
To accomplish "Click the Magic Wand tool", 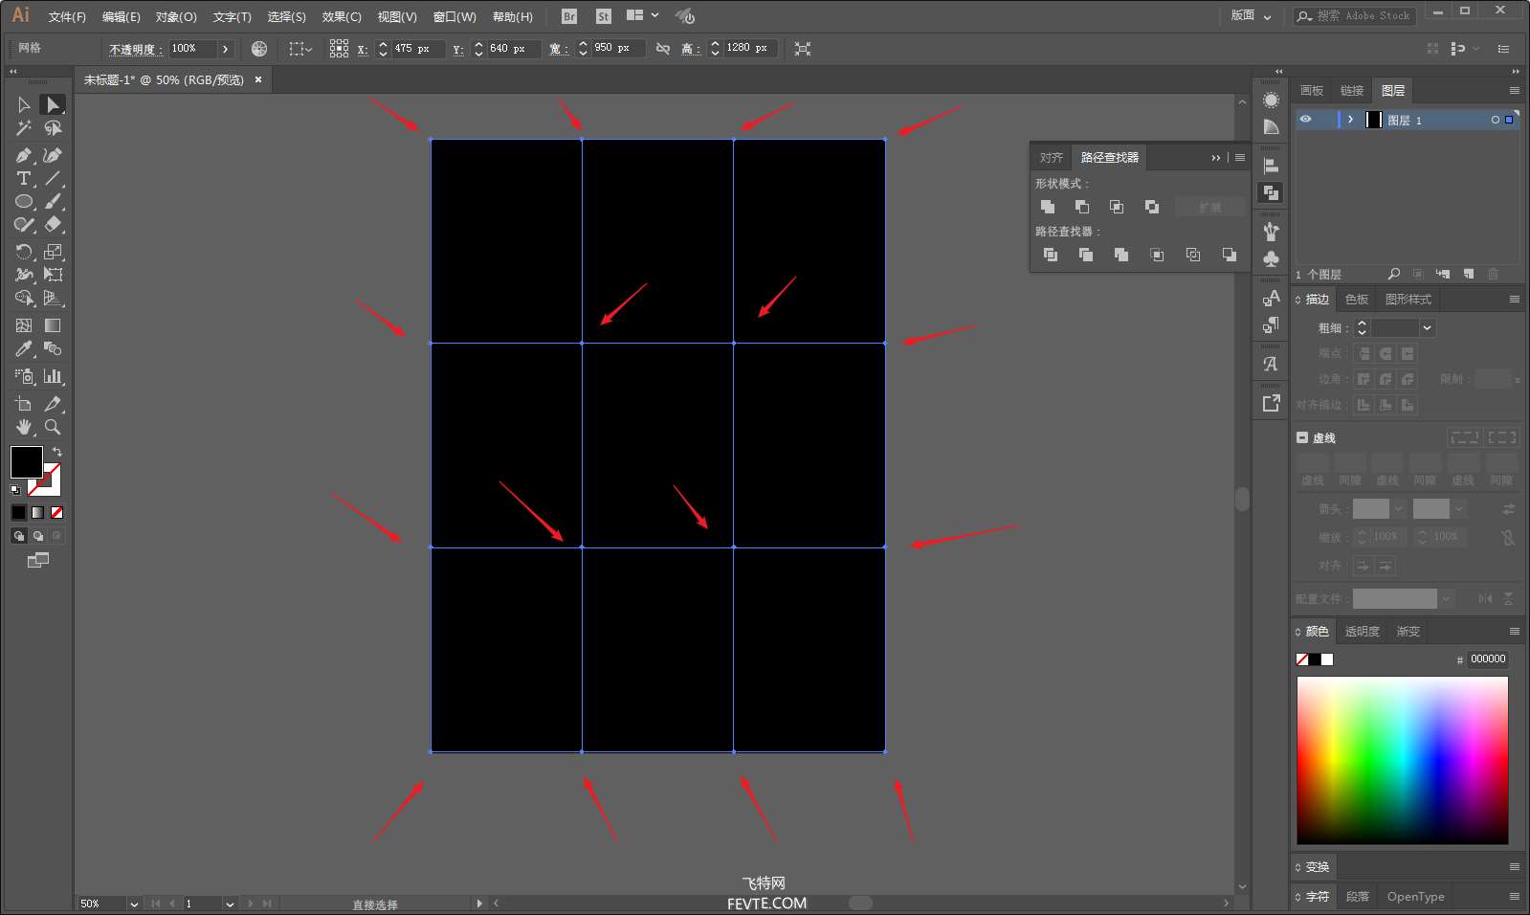I will coord(24,128).
